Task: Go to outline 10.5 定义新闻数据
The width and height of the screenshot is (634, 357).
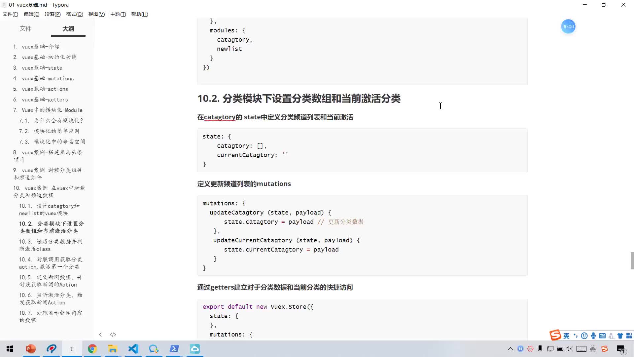Action: (x=51, y=281)
